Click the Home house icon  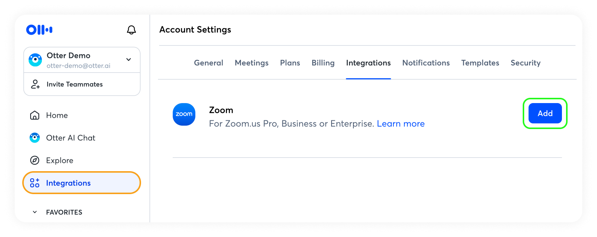coord(35,115)
